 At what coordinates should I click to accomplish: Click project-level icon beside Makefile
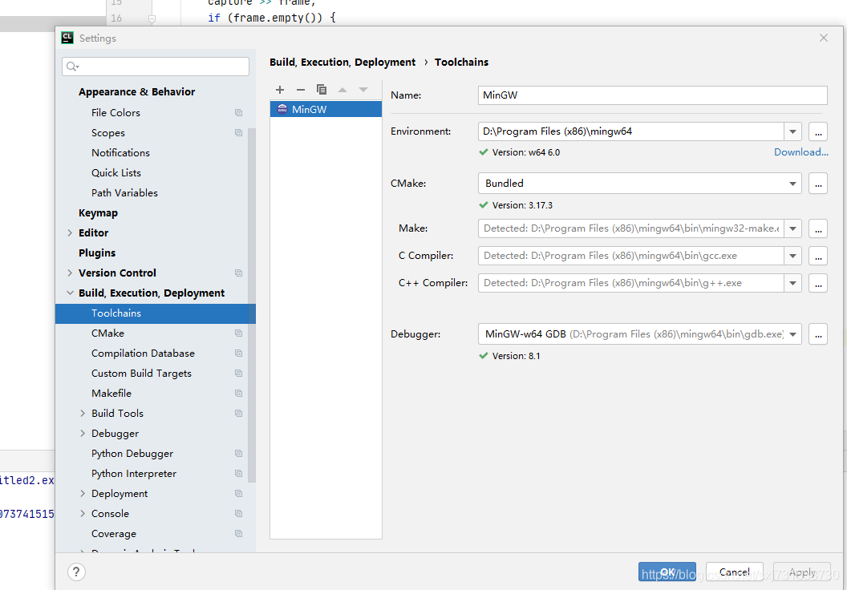click(x=238, y=394)
